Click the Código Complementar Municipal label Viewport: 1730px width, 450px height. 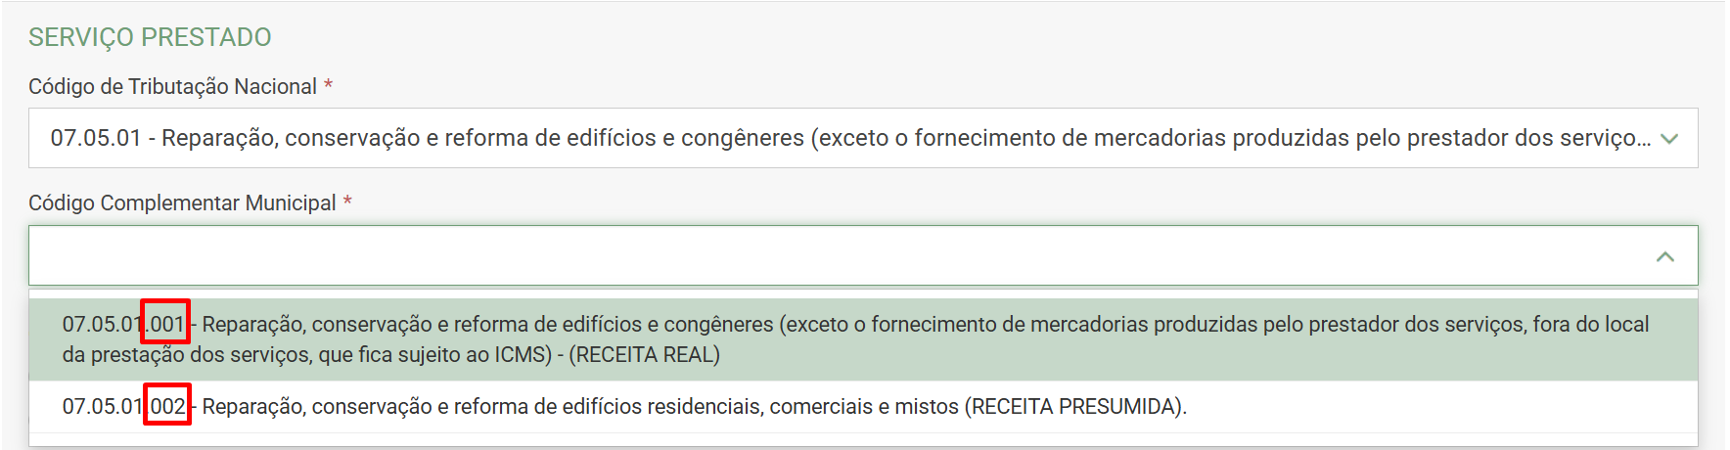pos(182,203)
